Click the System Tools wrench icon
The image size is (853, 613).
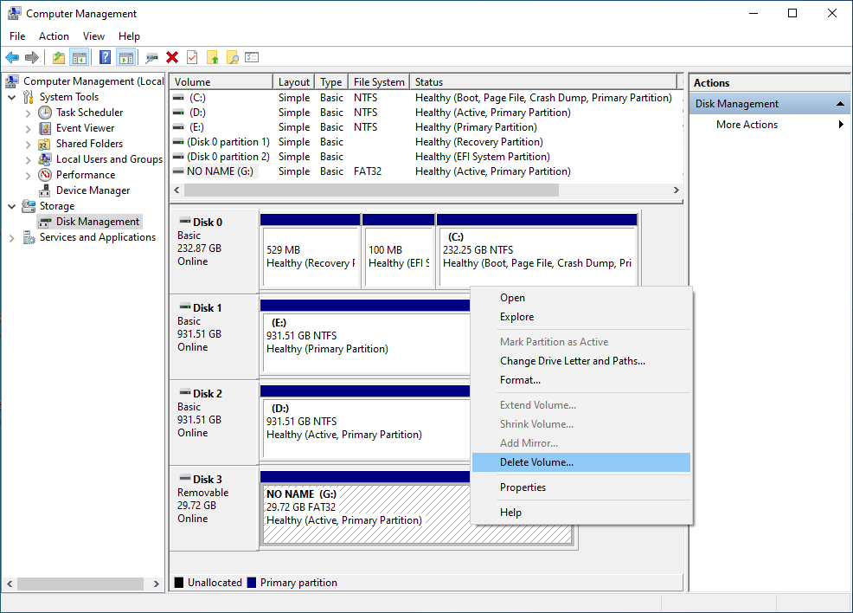click(29, 97)
